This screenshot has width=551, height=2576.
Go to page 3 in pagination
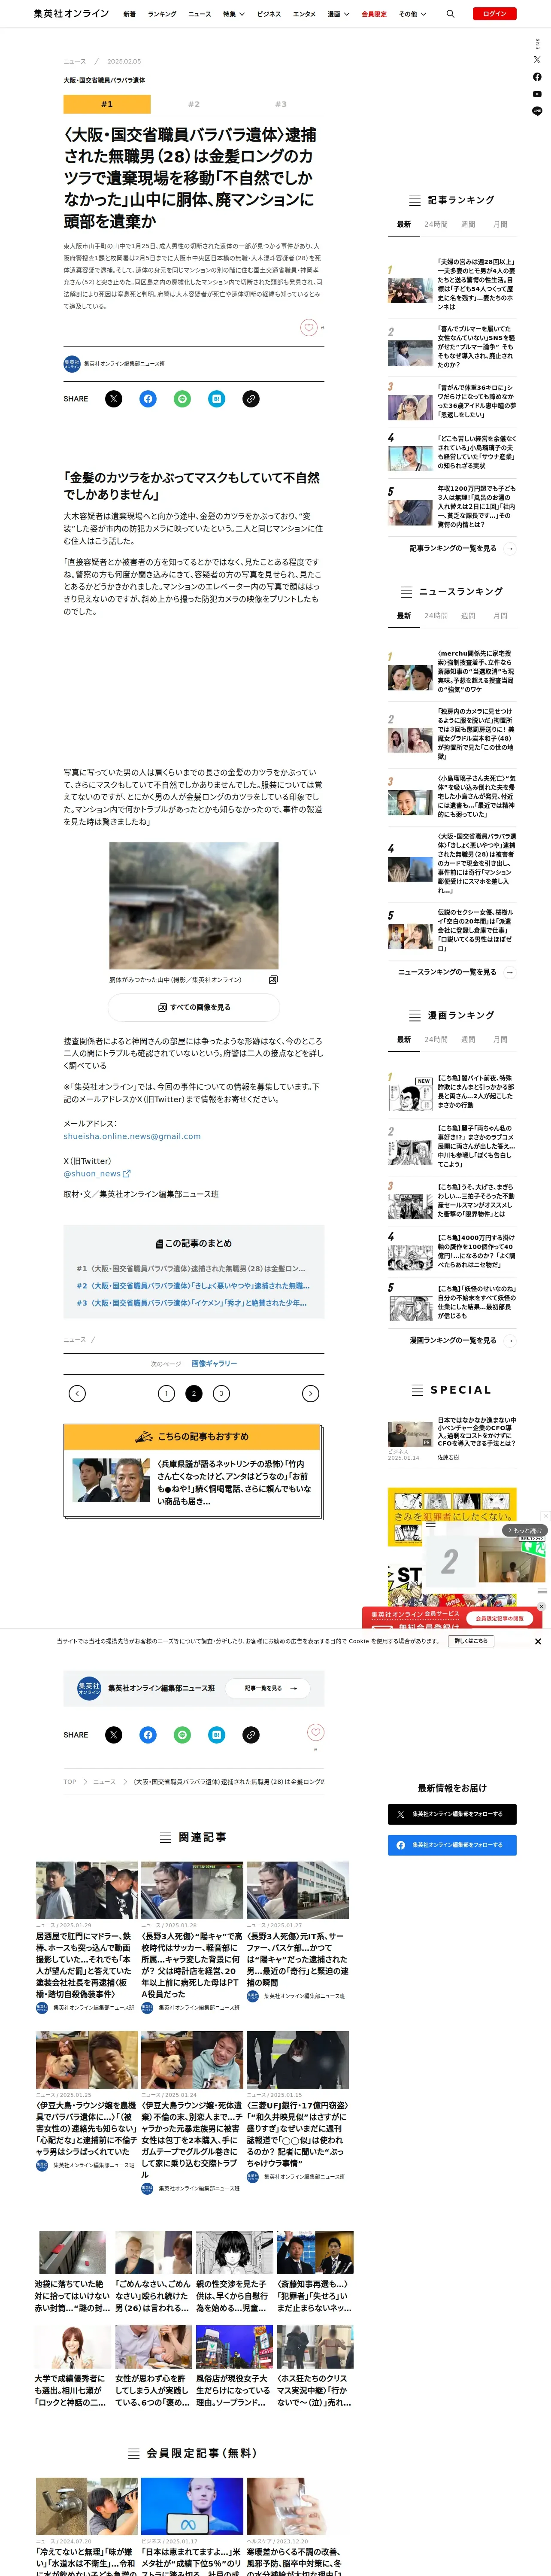221,1393
